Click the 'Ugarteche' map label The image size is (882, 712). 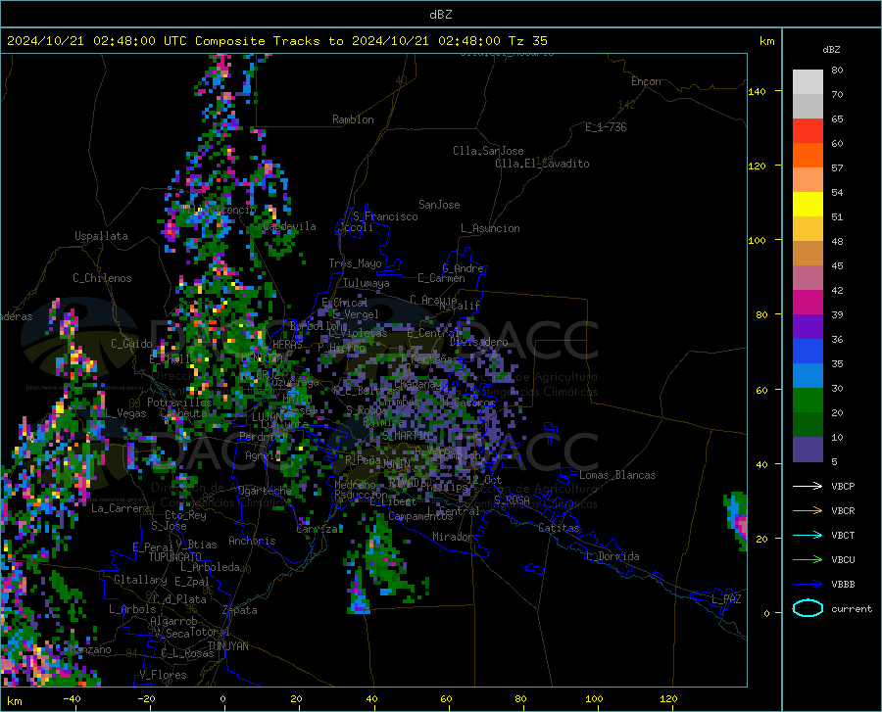coord(265,491)
